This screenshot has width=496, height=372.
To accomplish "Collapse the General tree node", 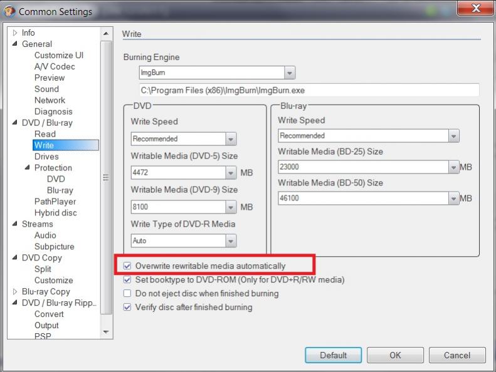I will [x=14, y=44].
